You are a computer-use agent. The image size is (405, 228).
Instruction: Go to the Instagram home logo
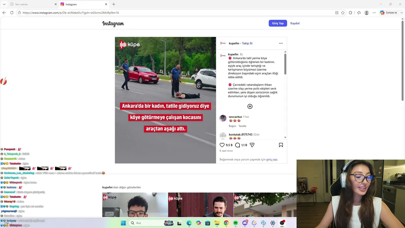113,23
